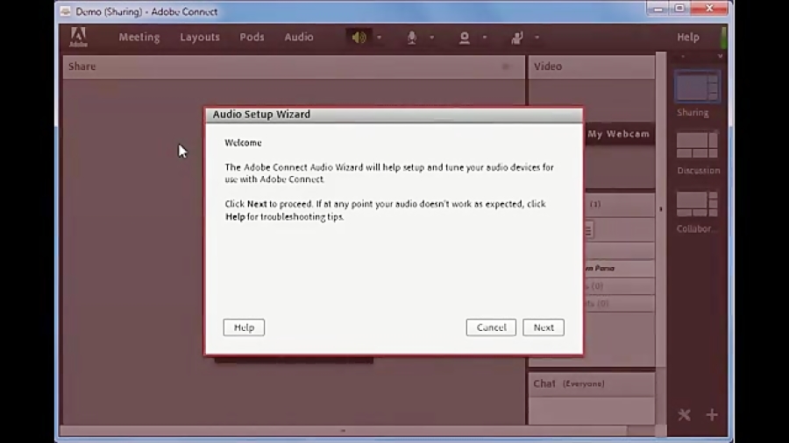This screenshot has height=443, width=789.
Task: Open the status options dropdown arrow
Action: tap(537, 37)
